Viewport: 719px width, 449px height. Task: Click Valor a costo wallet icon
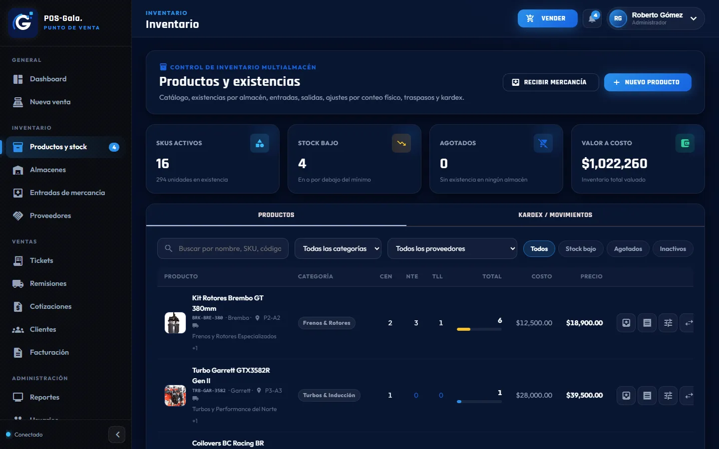click(685, 143)
